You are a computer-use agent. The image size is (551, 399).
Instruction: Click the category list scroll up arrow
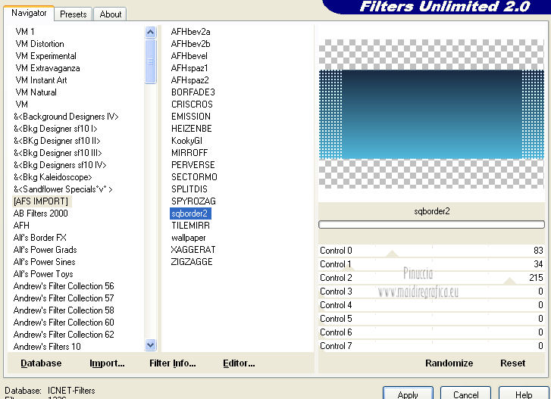150,33
